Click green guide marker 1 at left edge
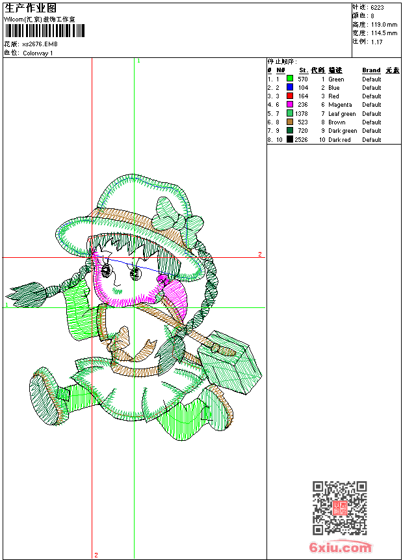 click(x=6, y=305)
